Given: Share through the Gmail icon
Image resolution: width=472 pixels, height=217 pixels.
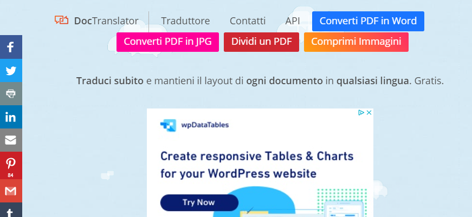Looking at the screenshot, I should (x=11, y=191).
